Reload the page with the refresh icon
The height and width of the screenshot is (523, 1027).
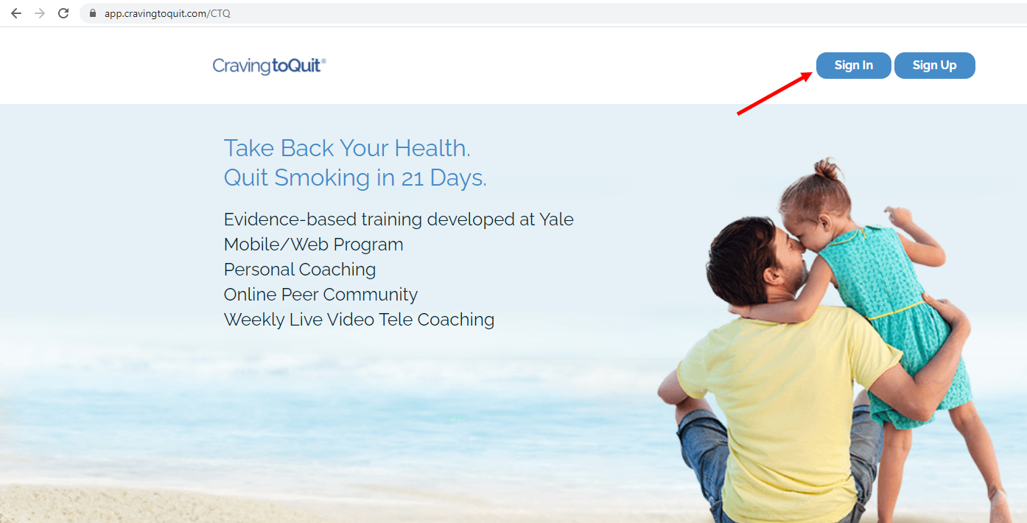coord(63,13)
